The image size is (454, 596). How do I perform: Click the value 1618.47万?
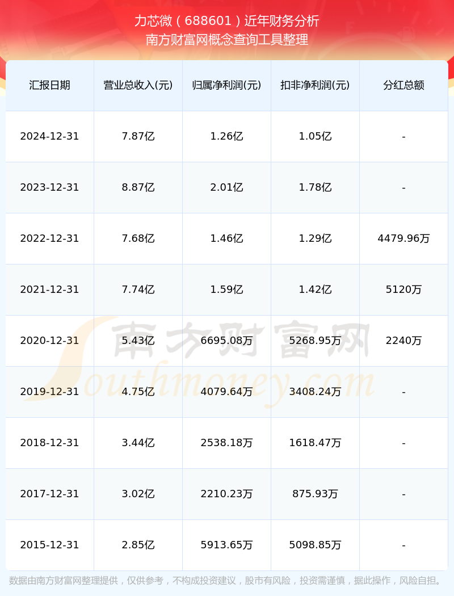click(x=316, y=443)
